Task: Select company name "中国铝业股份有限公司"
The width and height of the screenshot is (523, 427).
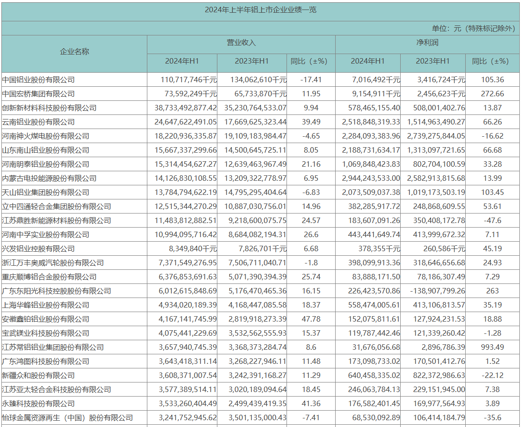Action: click(x=38, y=80)
